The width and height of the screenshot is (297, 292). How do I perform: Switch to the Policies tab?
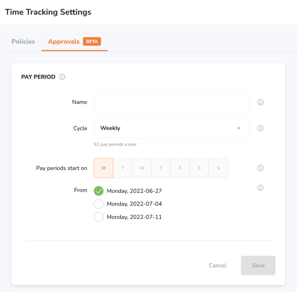[23, 41]
